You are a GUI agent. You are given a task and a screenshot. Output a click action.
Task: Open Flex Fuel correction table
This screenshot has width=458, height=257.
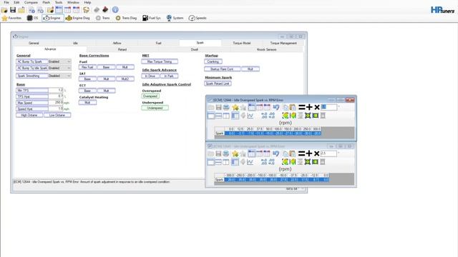point(87,67)
